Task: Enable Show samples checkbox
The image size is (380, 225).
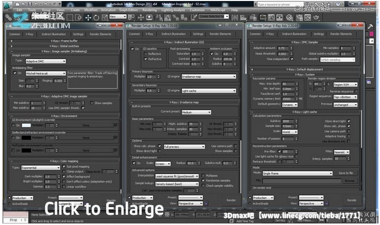Action: (x=92, y=103)
